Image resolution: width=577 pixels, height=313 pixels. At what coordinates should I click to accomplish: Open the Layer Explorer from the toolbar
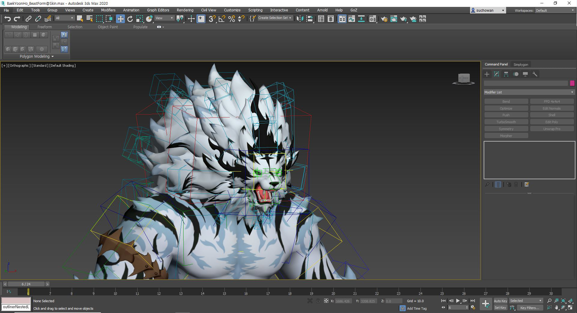[x=331, y=19]
